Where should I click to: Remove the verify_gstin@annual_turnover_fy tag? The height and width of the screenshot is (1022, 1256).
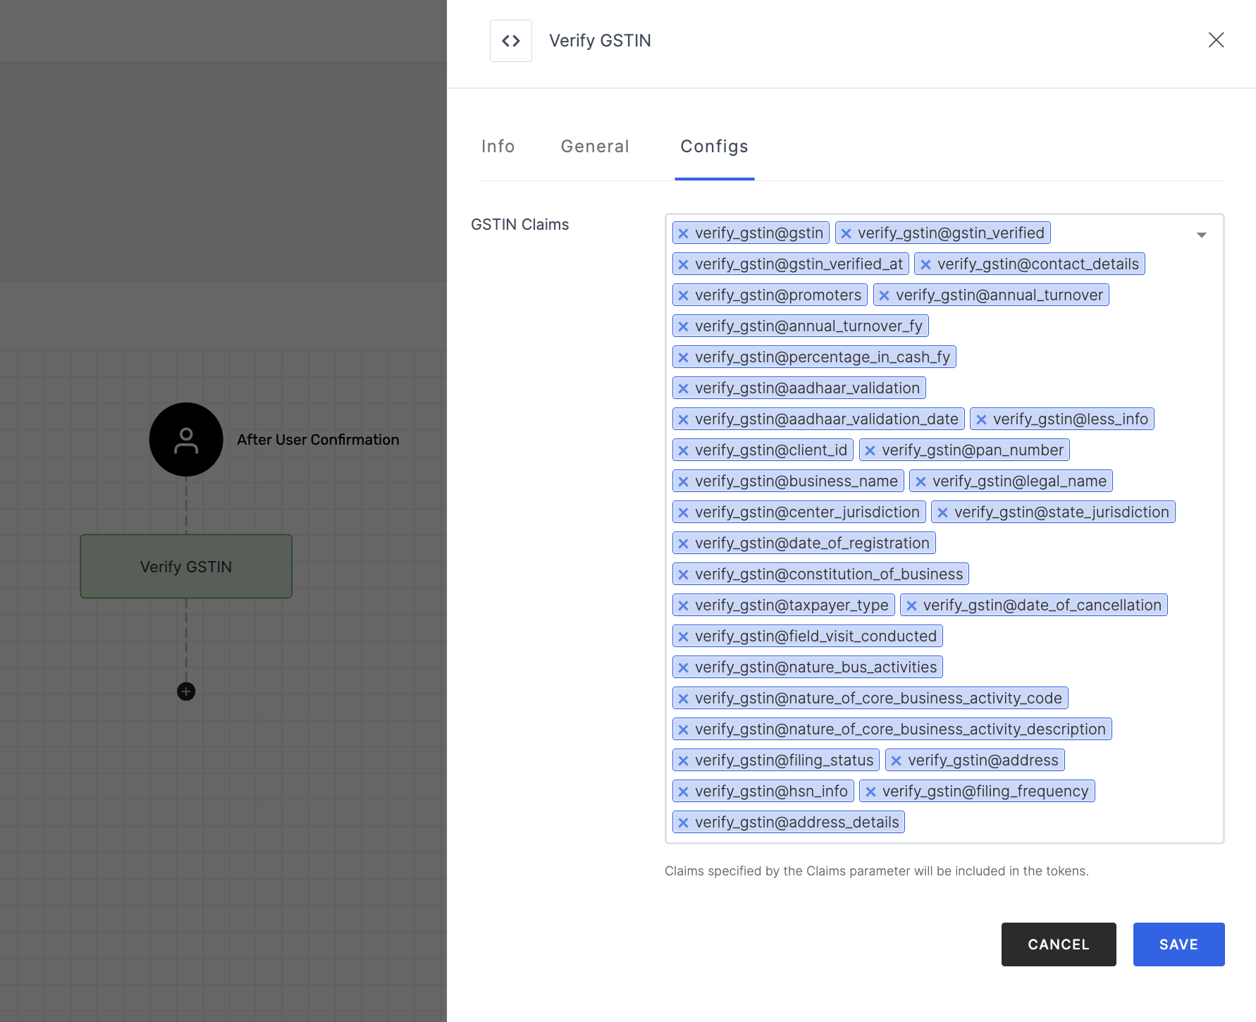683,326
